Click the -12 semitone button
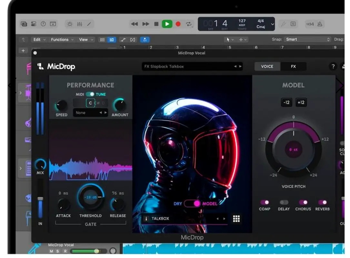The image size is (350, 258). point(286,103)
